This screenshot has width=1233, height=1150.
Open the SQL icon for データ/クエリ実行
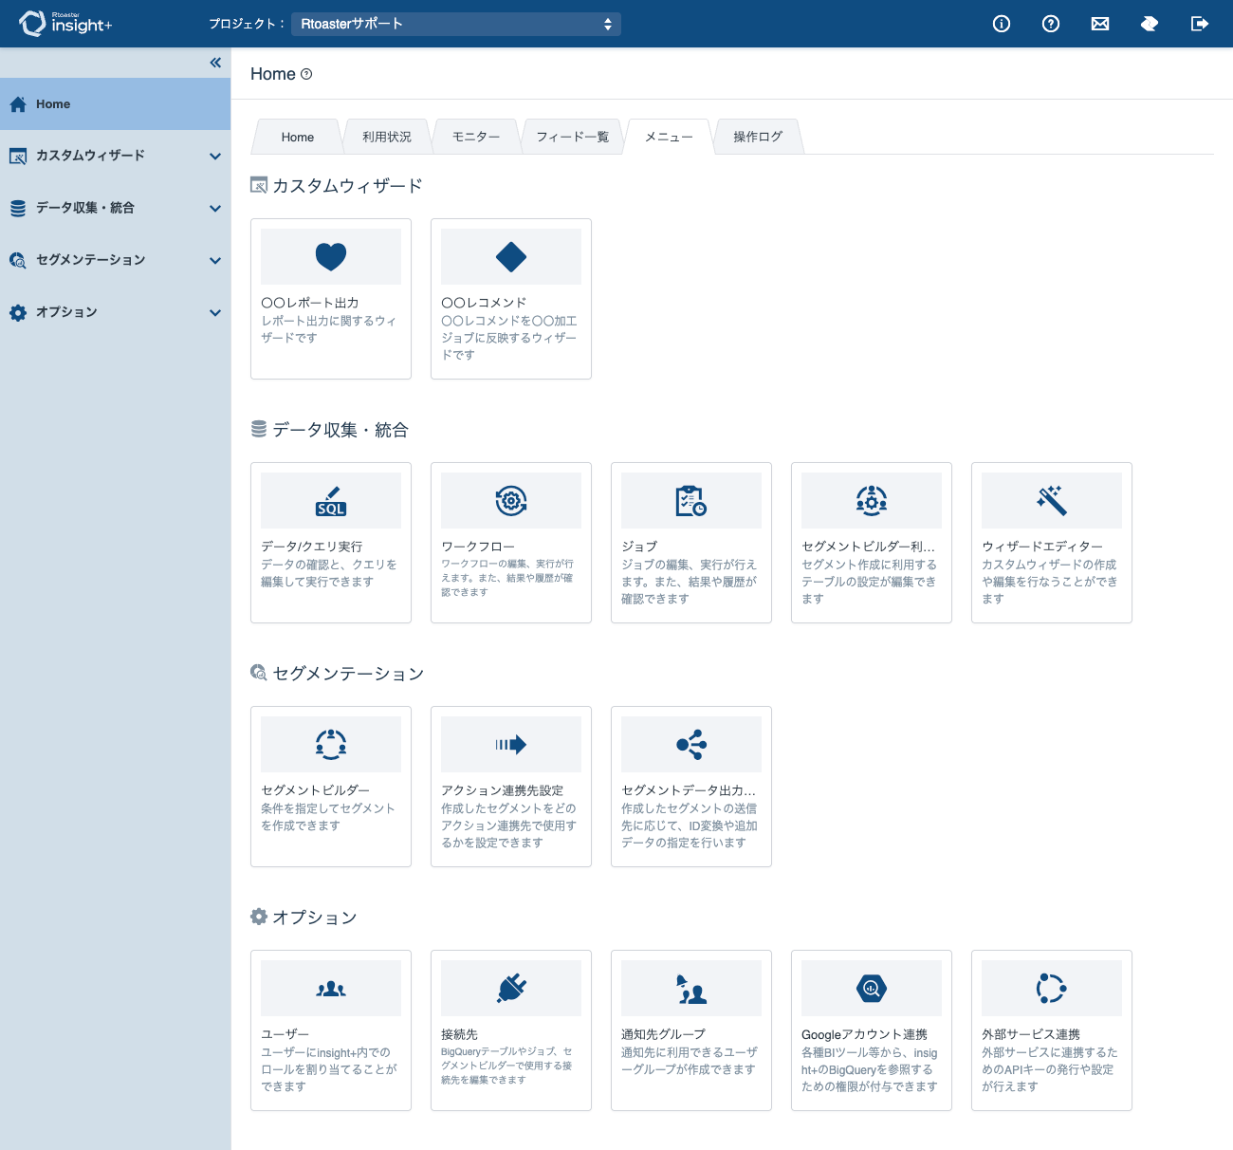pos(331,501)
